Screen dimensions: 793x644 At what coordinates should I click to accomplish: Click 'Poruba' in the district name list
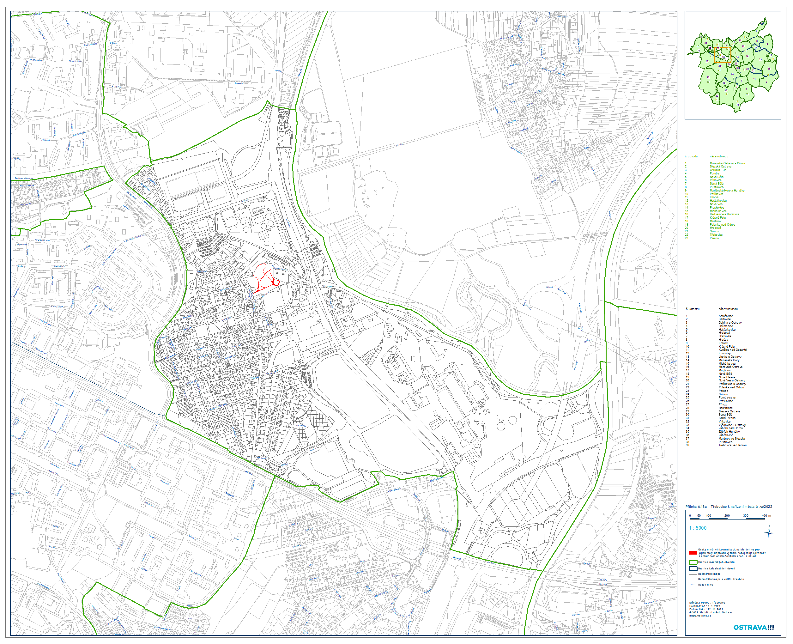714,173
